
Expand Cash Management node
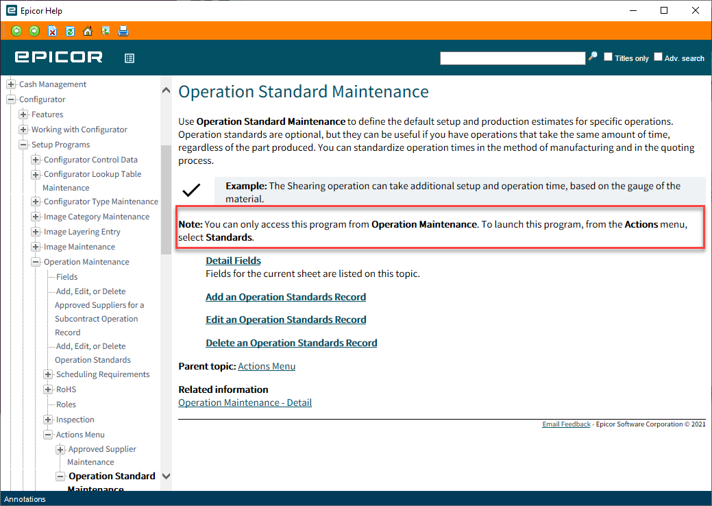tap(11, 84)
